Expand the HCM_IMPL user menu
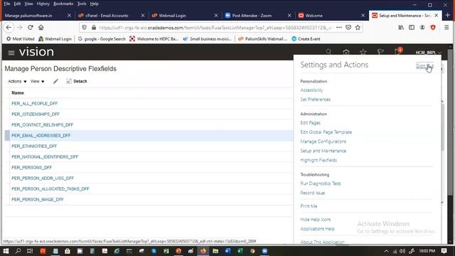This screenshot has height=256, width=455. (428, 53)
